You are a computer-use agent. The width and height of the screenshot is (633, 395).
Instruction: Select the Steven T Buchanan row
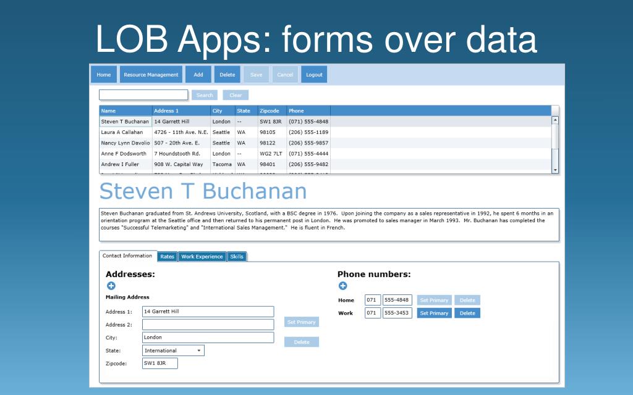tap(325, 122)
